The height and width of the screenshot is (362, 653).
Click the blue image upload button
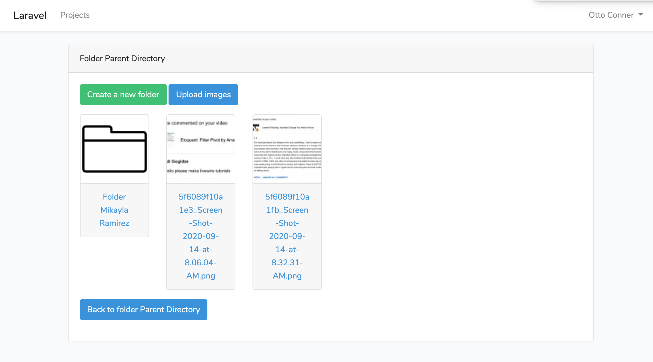[x=203, y=94]
